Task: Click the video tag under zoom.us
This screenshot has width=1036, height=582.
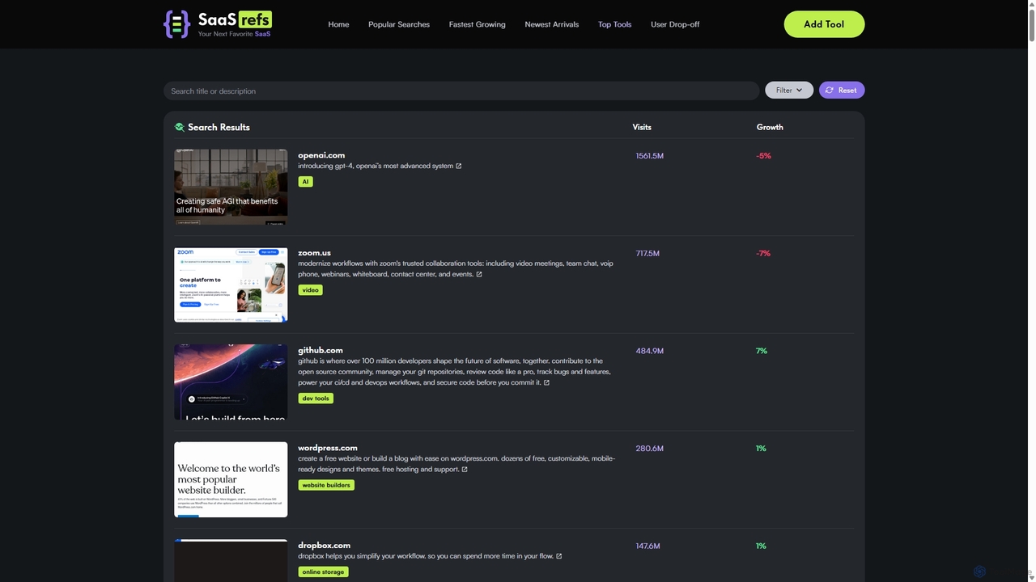Action: 310,290
